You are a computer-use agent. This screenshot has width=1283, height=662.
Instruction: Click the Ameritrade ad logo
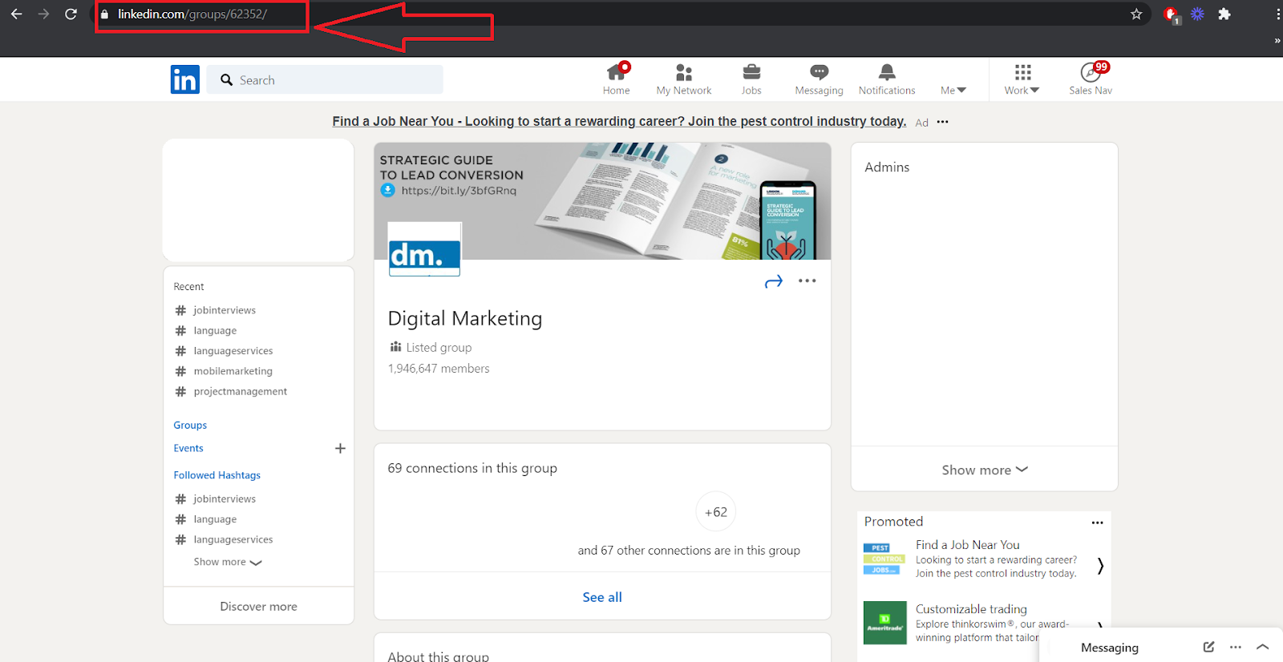coord(885,623)
